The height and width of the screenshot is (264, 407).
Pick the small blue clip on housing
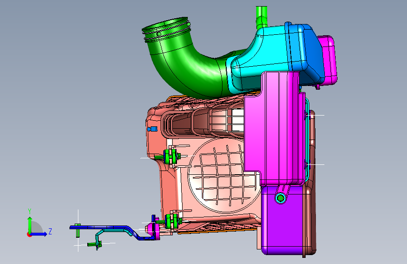[x=153, y=129]
